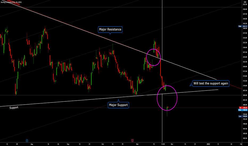The image size is (248, 146).
Task: Click the Aug label on the date axis
Action: pyautogui.click(x=32, y=144)
